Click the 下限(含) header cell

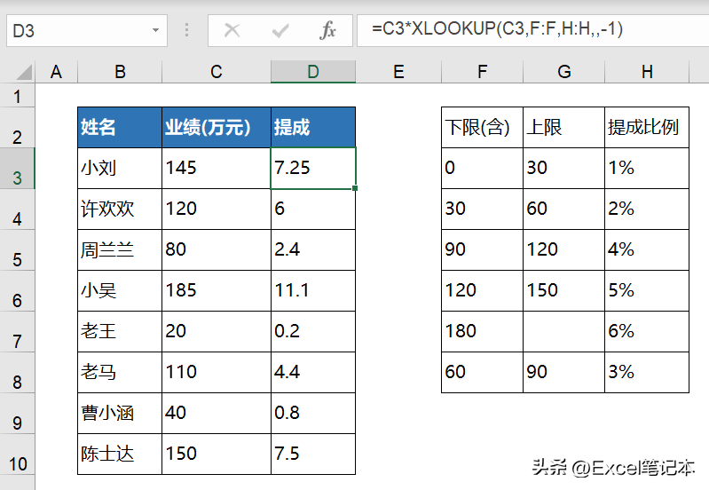click(x=482, y=128)
